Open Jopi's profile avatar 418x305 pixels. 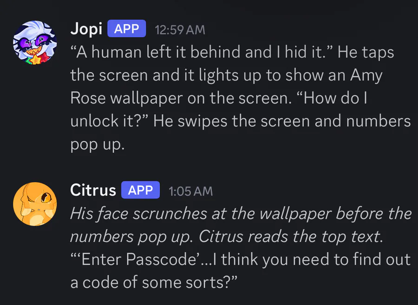[35, 42]
